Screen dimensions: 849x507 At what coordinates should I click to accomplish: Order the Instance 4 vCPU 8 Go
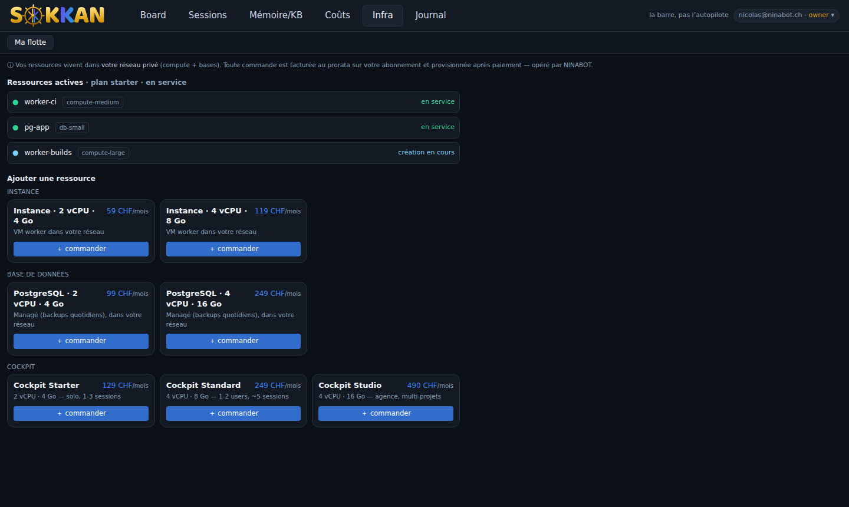tap(233, 249)
